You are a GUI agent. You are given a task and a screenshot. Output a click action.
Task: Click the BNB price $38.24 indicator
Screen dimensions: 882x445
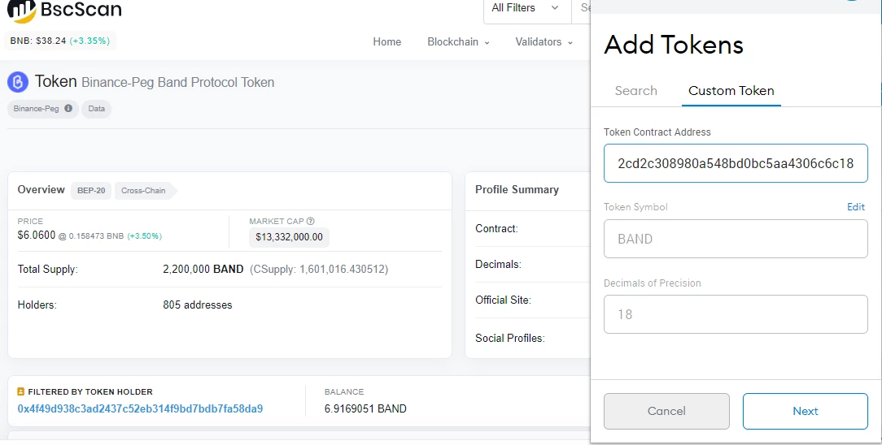point(59,41)
